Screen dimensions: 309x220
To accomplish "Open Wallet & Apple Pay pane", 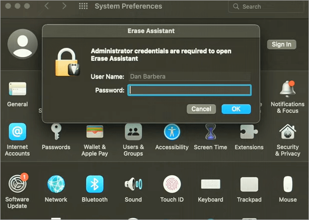I will click(95, 132).
